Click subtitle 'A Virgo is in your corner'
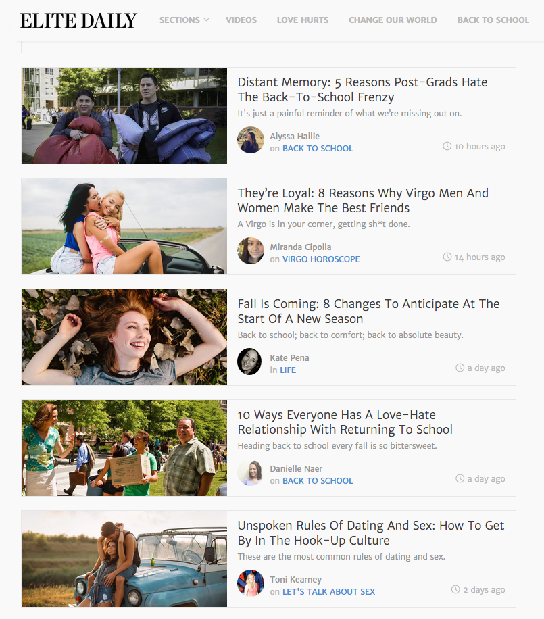The width and height of the screenshot is (544, 619). 324,224
